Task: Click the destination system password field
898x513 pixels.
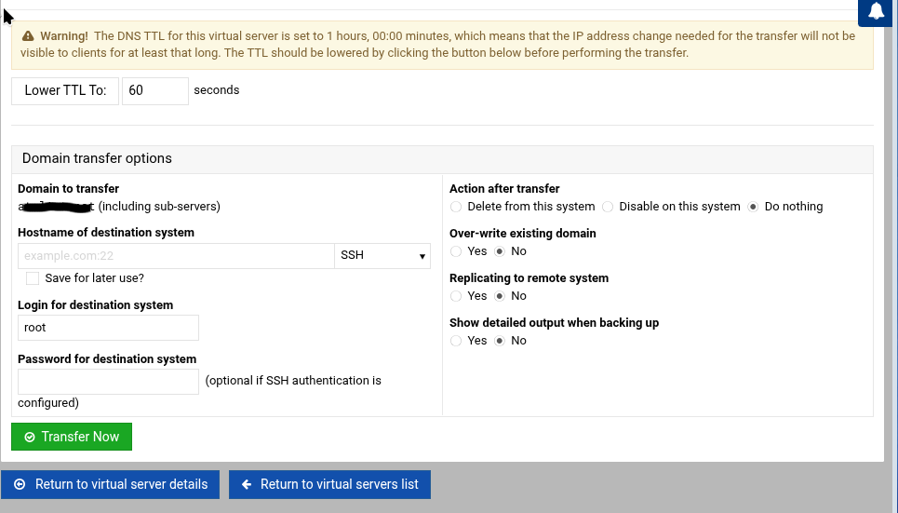Action: click(x=108, y=381)
